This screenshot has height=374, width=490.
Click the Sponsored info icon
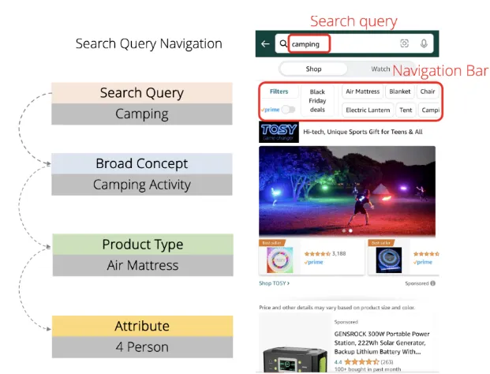pyautogui.click(x=432, y=282)
